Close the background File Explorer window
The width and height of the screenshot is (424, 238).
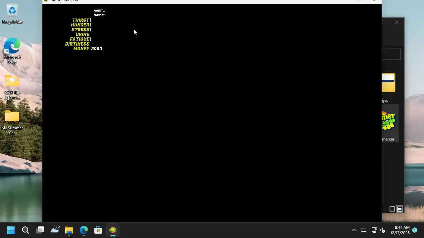(397, 22)
